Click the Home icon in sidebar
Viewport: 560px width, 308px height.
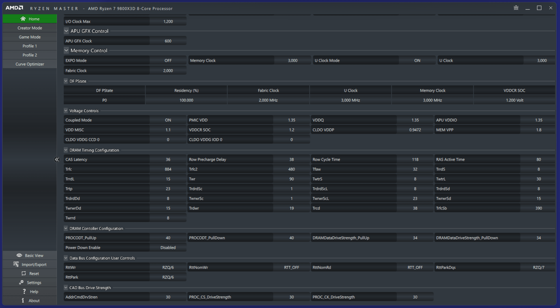(23, 19)
